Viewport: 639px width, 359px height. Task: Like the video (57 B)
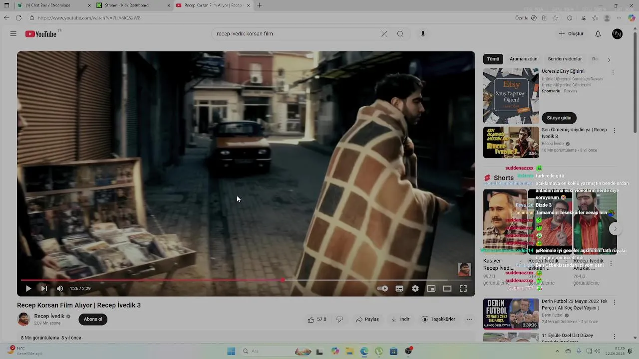point(317,319)
